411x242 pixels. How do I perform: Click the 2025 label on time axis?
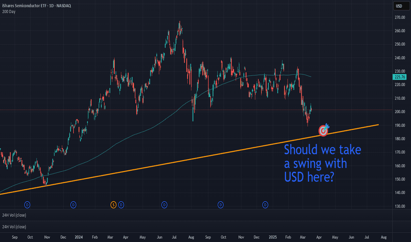click(x=273, y=237)
